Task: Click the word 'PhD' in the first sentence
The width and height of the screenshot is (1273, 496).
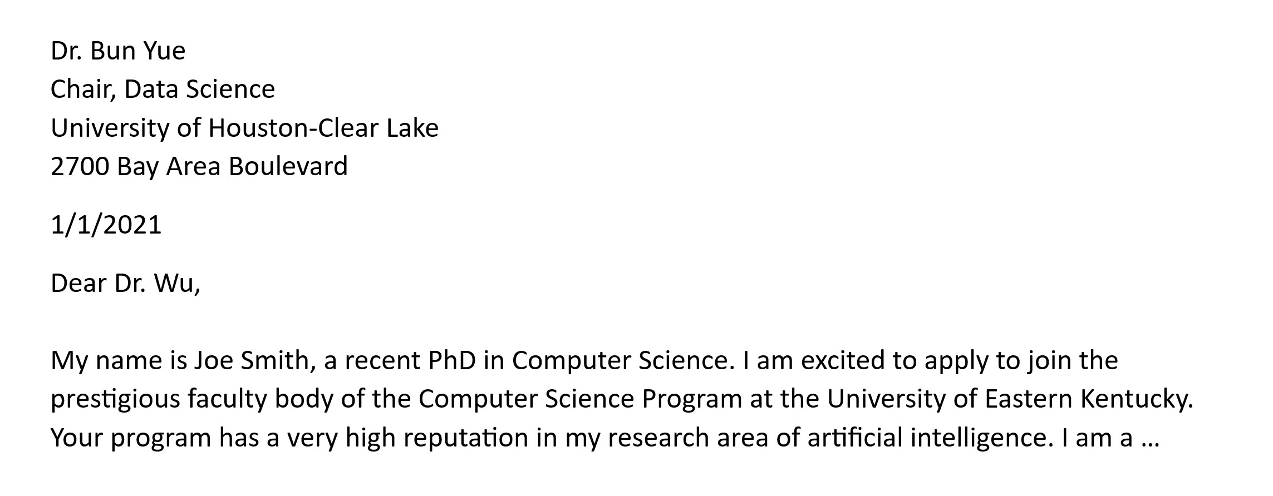Action: [451, 361]
